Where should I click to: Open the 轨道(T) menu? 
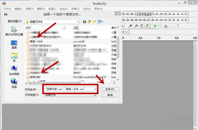point(52,9)
